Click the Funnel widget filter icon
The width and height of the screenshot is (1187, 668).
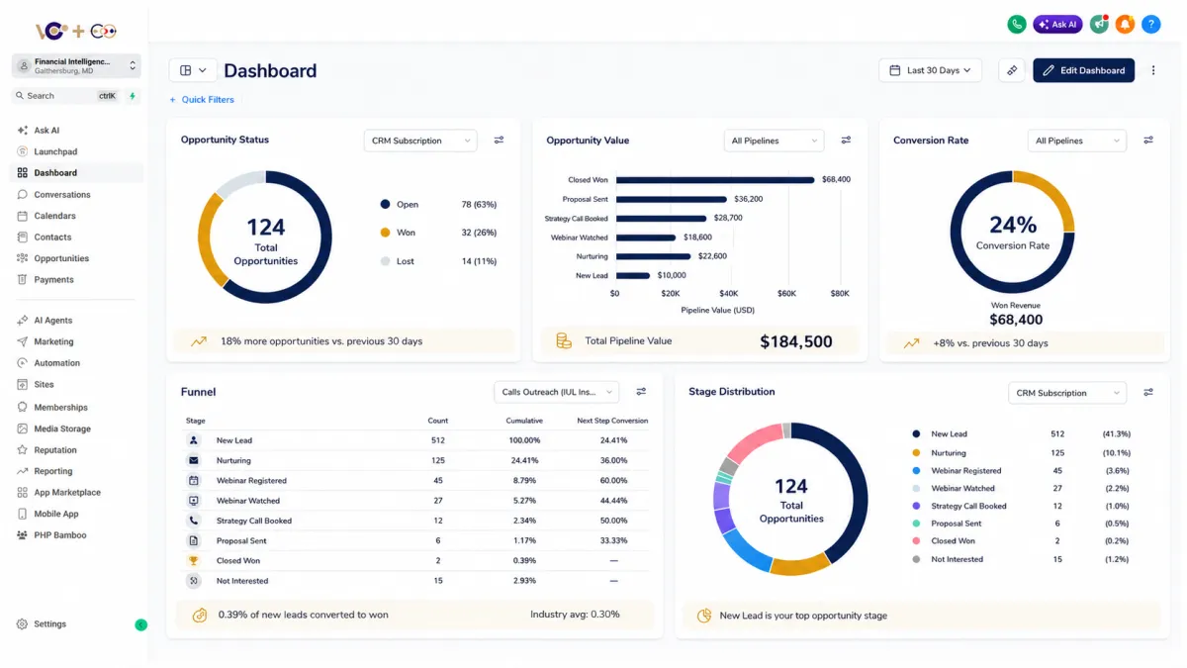641,392
